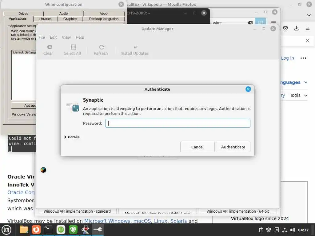
Task: Open the network connection tray icon
Action: click(285, 230)
